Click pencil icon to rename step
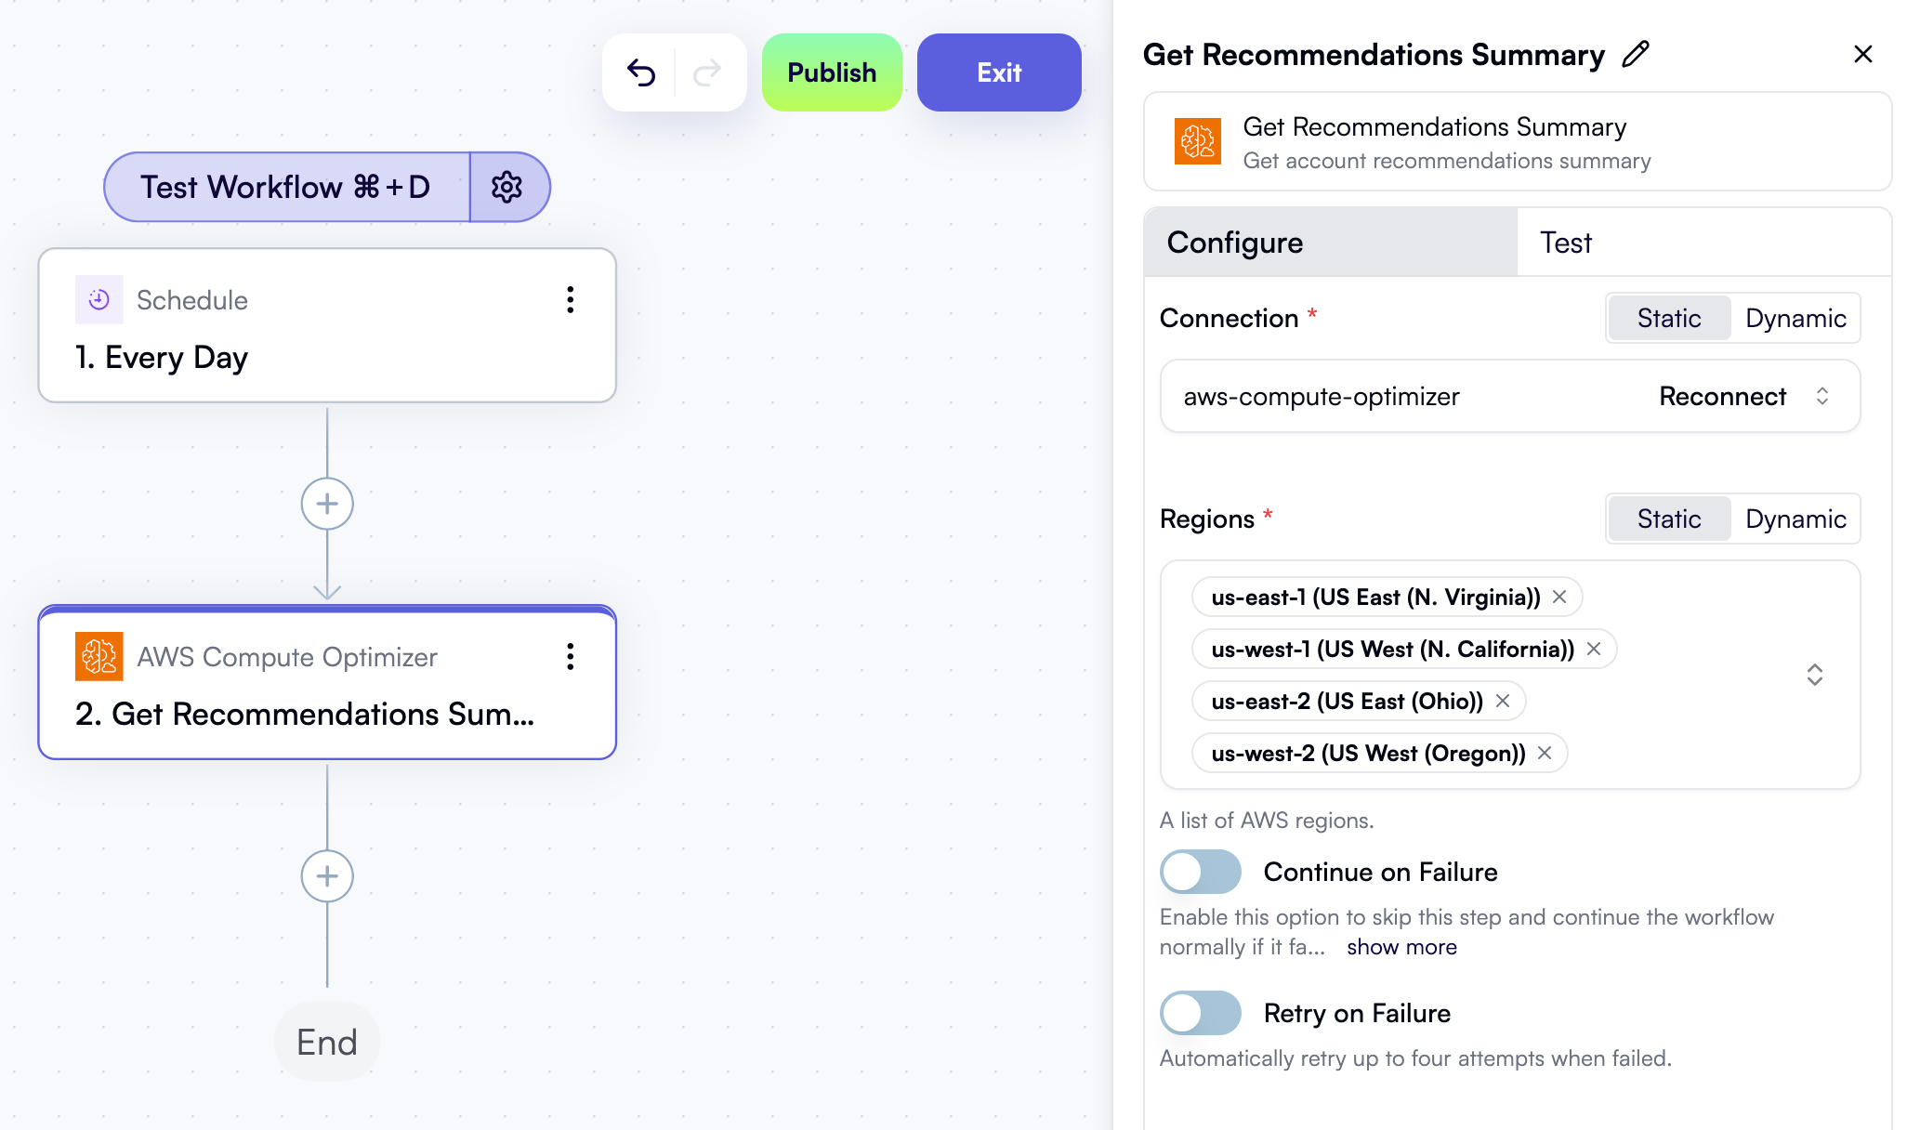 click(1636, 55)
